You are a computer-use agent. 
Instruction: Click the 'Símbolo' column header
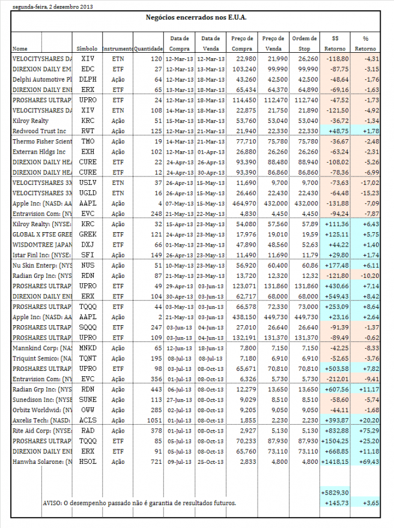[x=87, y=49]
